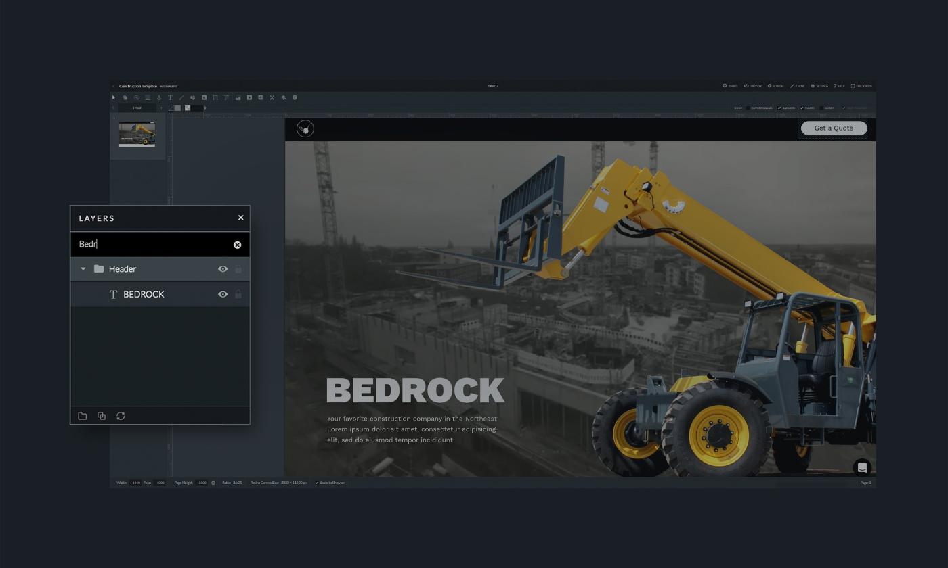Select the page thumbnail in the pages sidebar
This screenshot has width=948, height=568.
point(137,134)
